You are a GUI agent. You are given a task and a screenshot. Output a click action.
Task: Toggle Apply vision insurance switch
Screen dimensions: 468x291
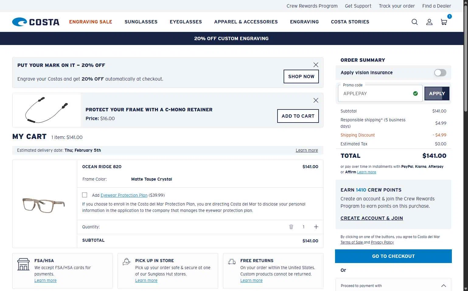click(x=440, y=73)
